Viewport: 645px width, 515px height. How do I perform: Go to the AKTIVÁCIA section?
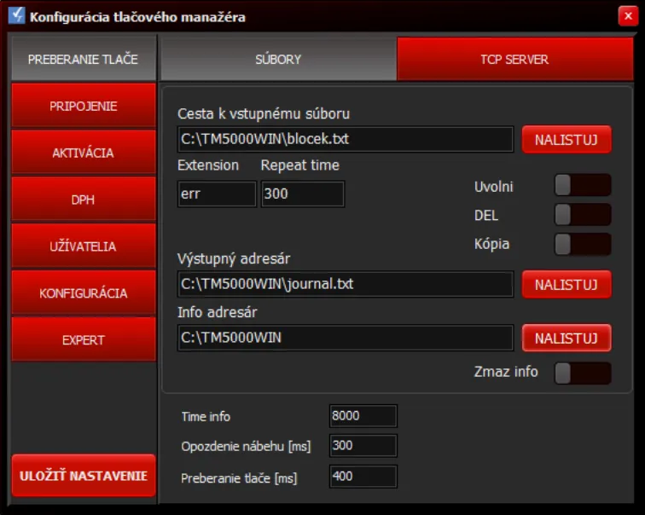coord(83,153)
